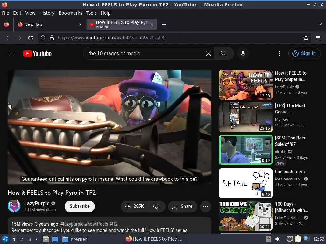Open the YouTube guide hamburger menu
326x244 pixels.
tap(11, 53)
